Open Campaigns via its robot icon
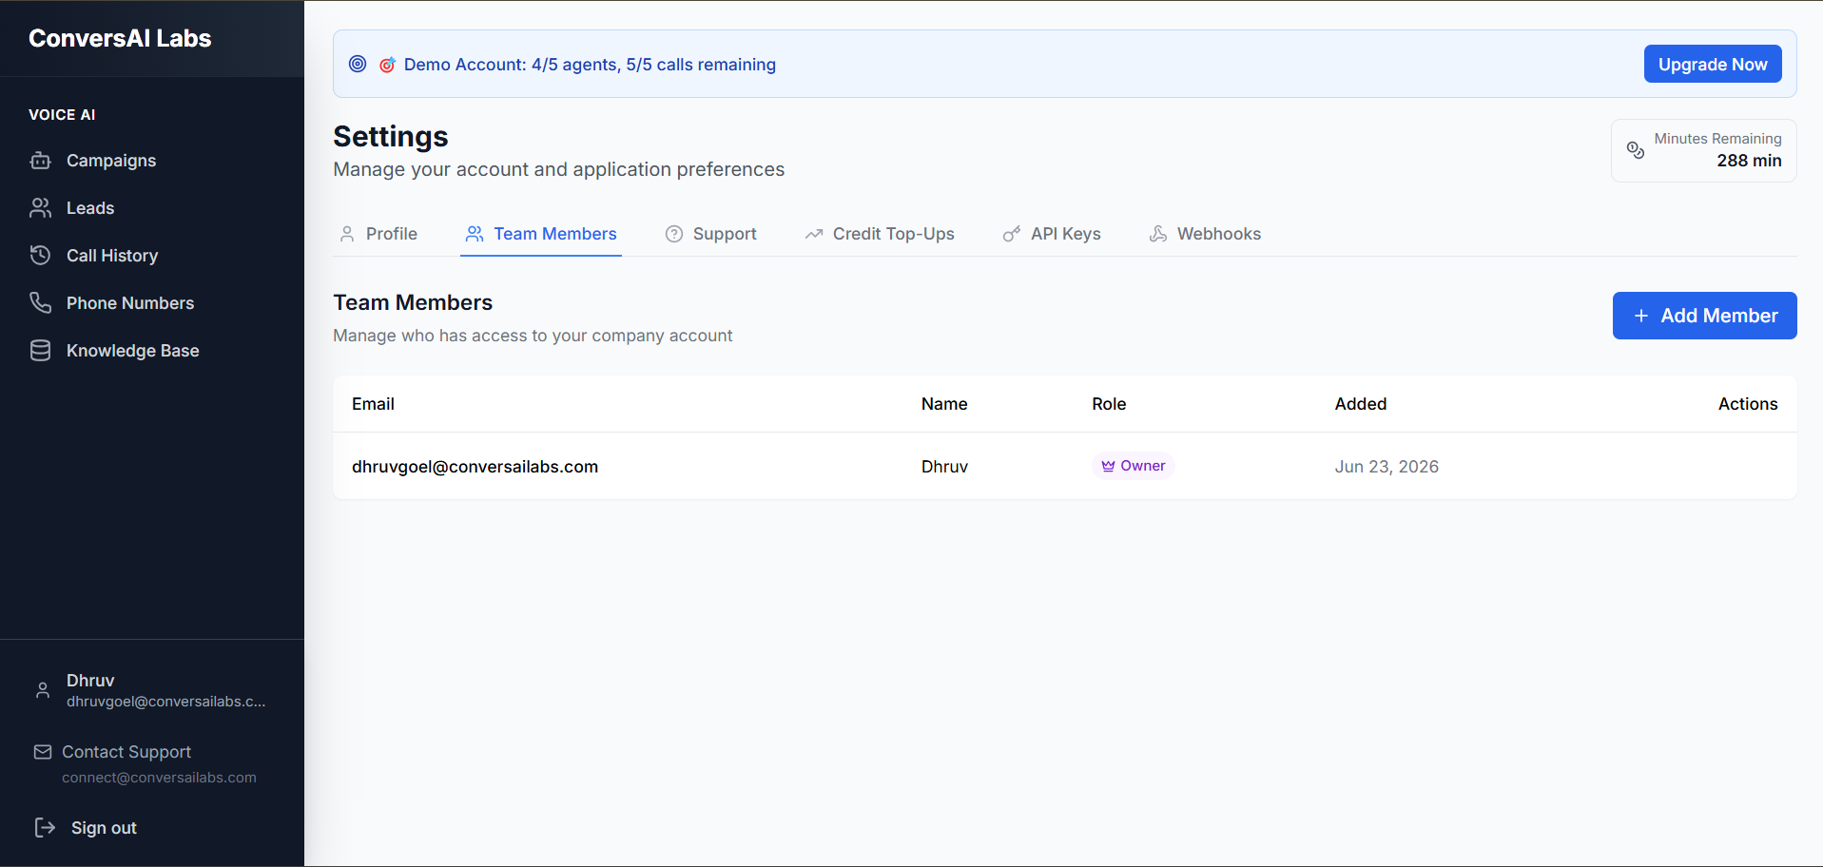The height and width of the screenshot is (867, 1823). [40, 161]
